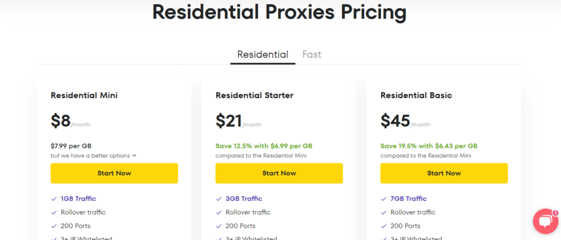Click checkmark next to Starter 200 Ports

click(x=219, y=226)
